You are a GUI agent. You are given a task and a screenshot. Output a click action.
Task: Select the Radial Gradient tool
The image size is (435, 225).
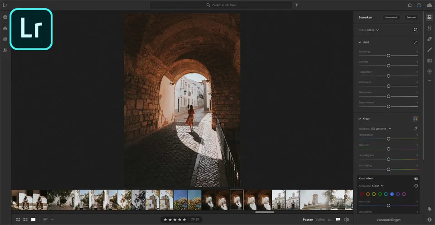point(430,71)
